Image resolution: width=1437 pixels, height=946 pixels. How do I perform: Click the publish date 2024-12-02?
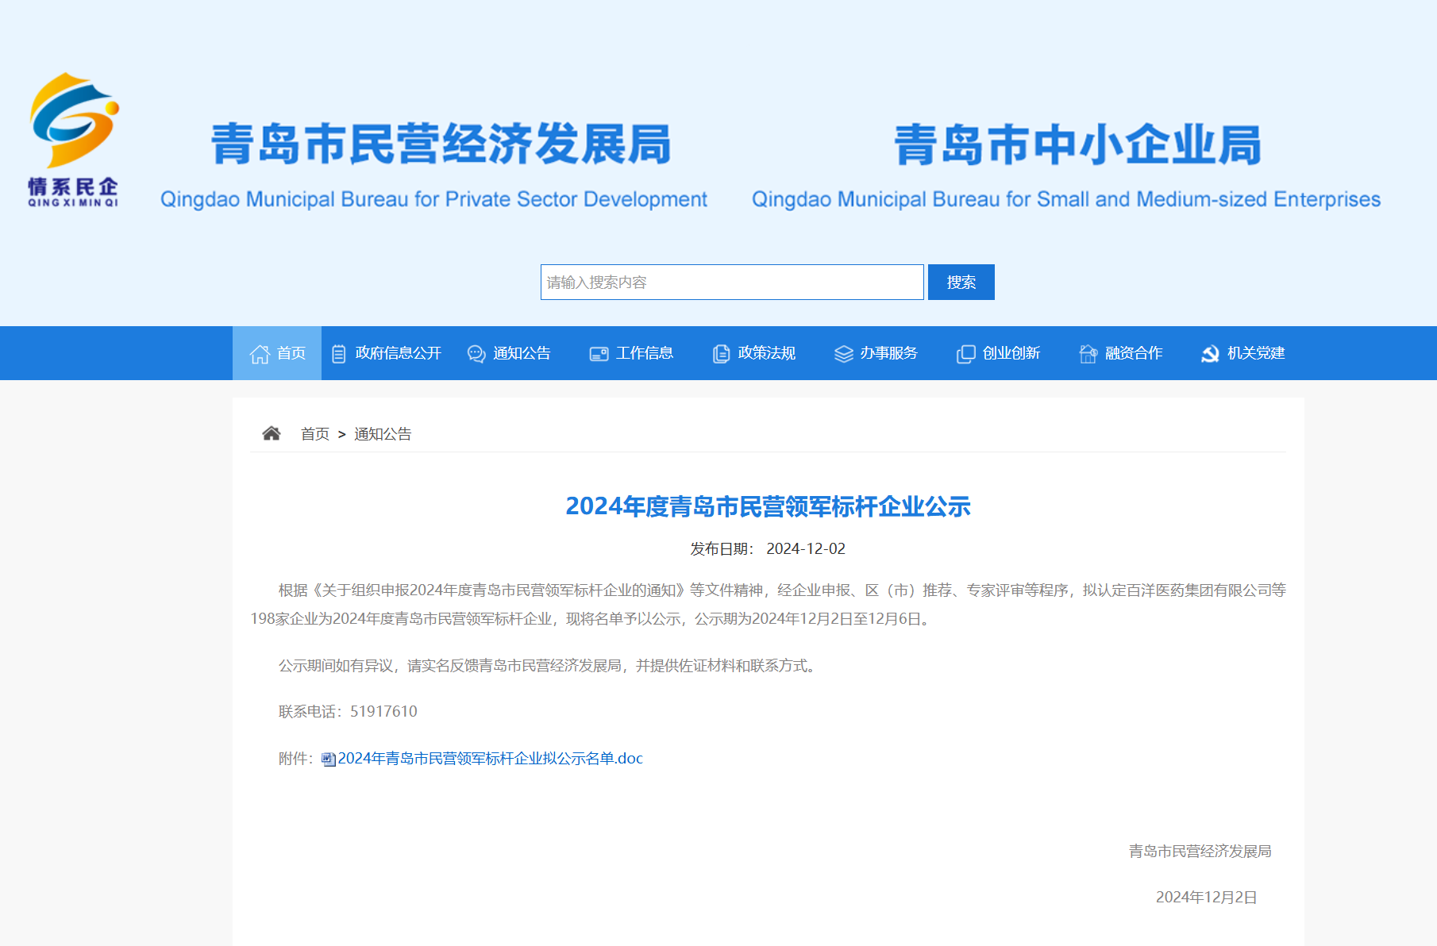pyautogui.click(x=806, y=548)
